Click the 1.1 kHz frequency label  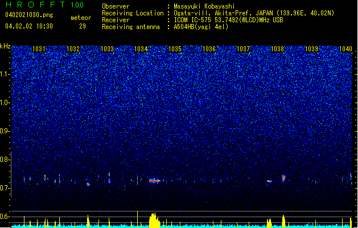pos(5,74)
